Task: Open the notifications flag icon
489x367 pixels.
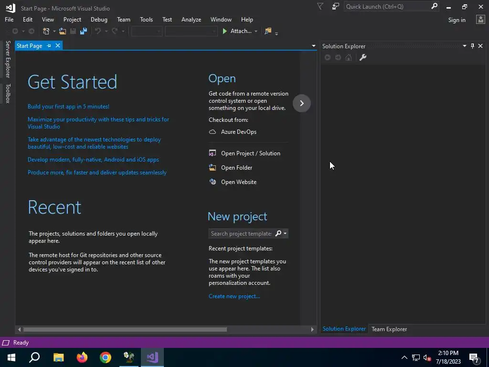Action: tap(320, 6)
